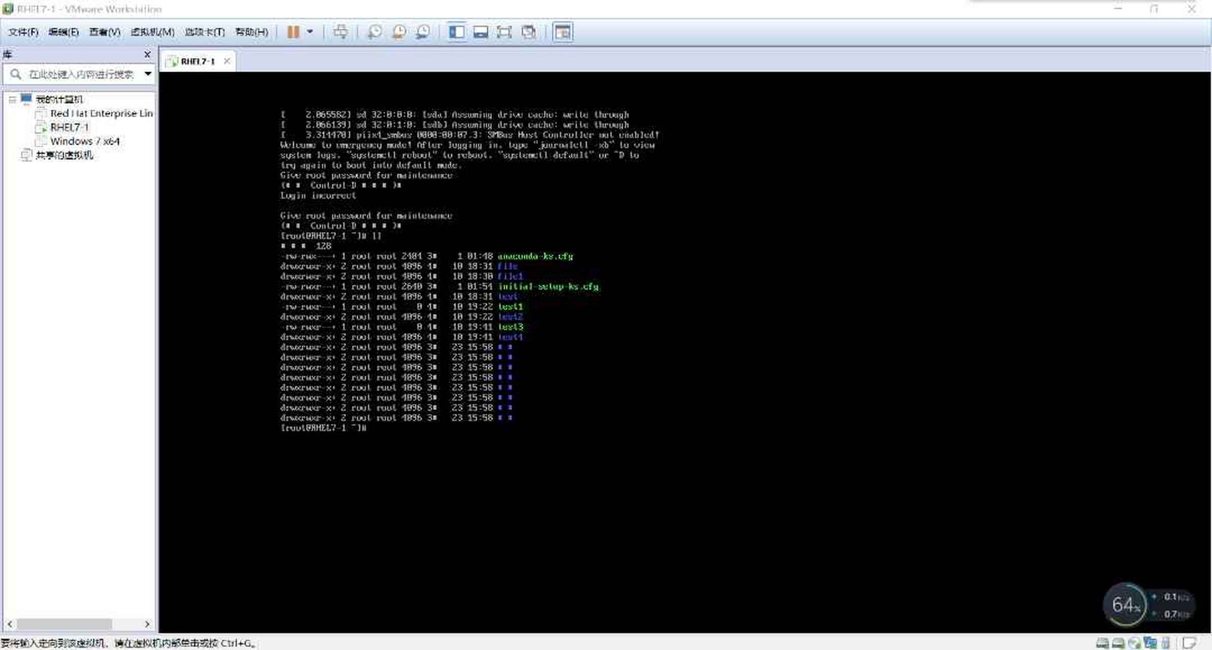Revert to the previous snapshot
Screen dimensions: 1212x650
pos(399,32)
